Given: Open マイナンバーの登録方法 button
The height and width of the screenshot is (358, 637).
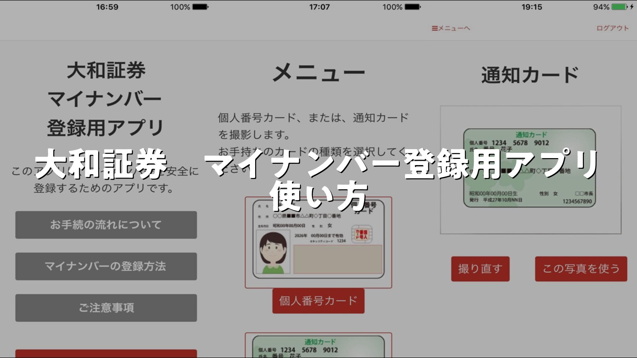Looking at the screenshot, I should tap(106, 266).
